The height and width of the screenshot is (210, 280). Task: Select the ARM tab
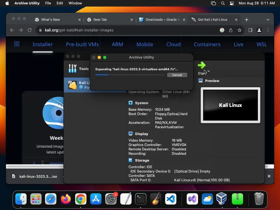[117, 44]
